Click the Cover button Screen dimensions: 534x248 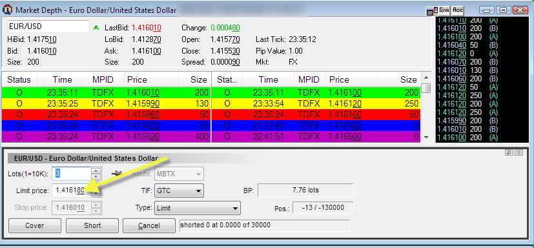coord(35,225)
